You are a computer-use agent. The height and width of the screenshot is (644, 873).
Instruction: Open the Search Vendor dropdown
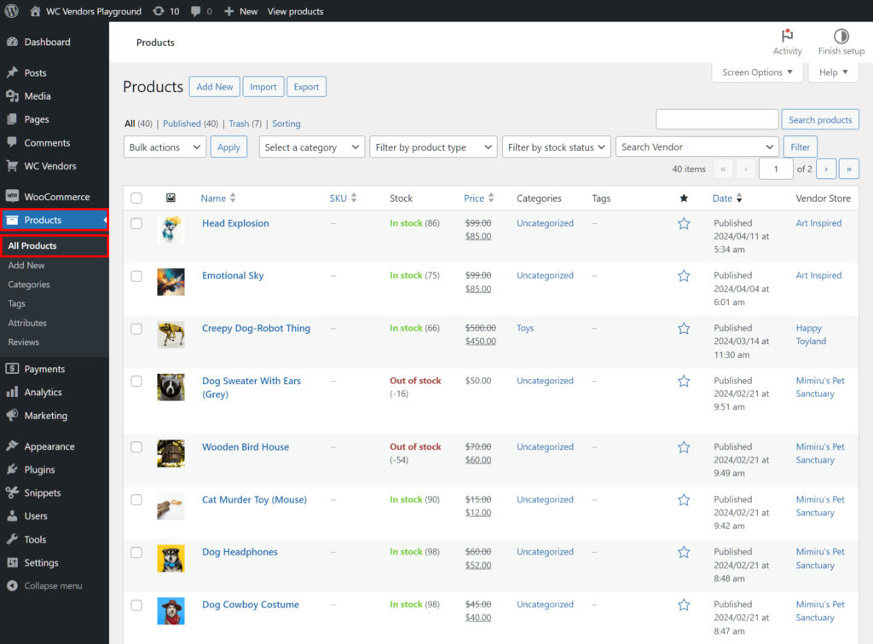tap(697, 147)
